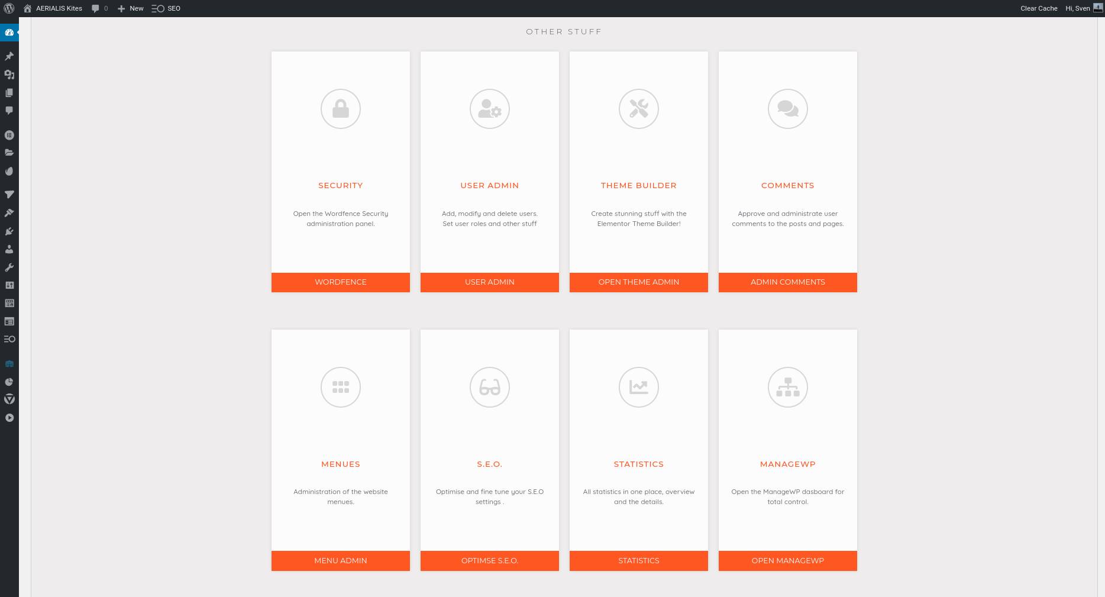Image resolution: width=1105 pixels, height=597 pixels.
Task: Click the sitemap icon on the ManageWP card
Action: point(788,388)
